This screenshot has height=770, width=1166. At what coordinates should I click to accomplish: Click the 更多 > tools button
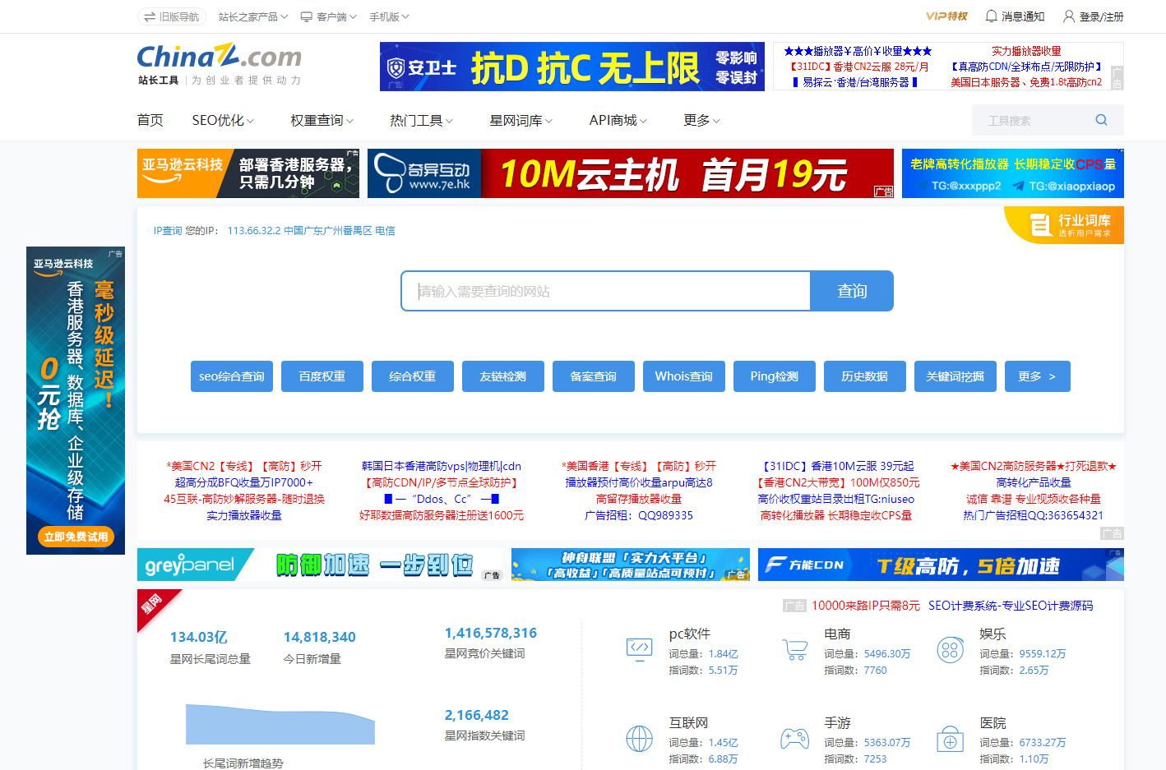(1038, 376)
